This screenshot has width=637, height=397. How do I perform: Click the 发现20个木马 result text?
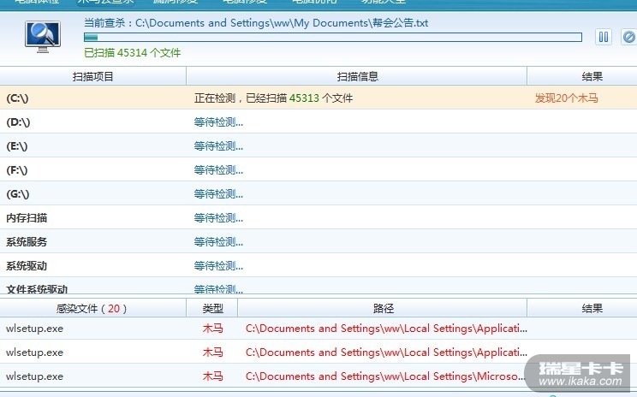coord(566,98)
